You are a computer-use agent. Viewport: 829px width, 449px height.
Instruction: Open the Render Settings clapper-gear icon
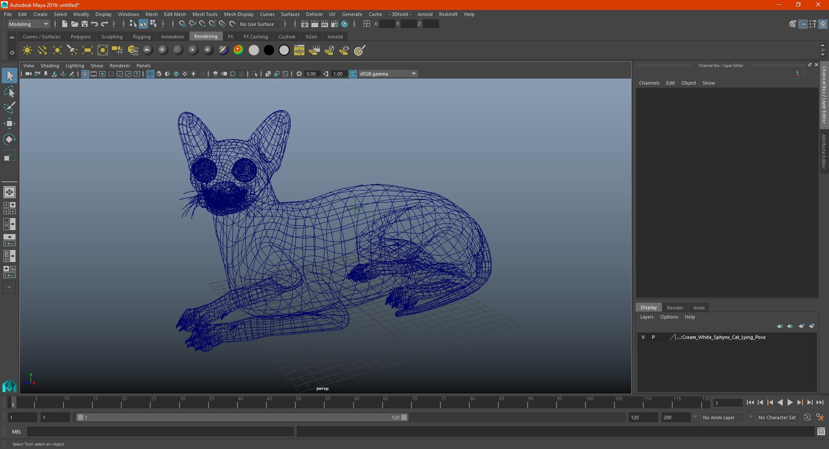335,24
